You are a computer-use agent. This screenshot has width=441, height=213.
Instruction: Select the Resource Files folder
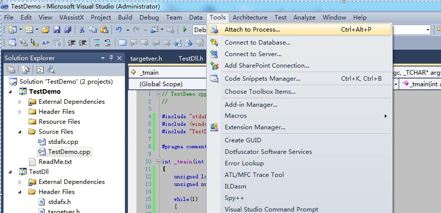[59, 122]
